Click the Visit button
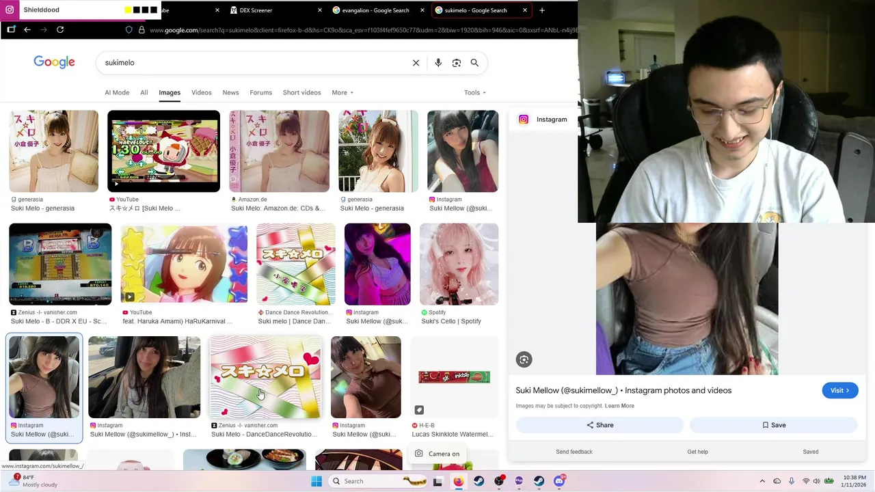The image size is (875, 492). (x=840, y=390)
